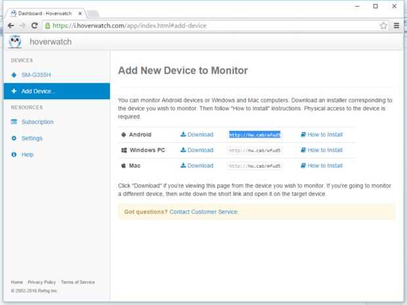Click the Mac apple icon

coord(123,166)
